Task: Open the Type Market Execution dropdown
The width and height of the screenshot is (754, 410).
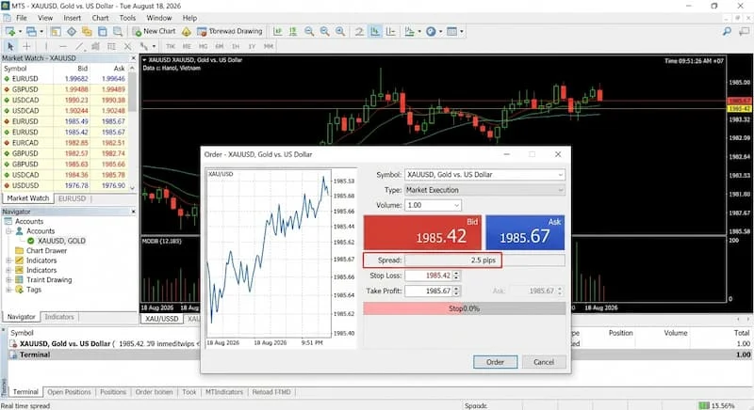Action: pyautogui.click(x=484, y=190)
